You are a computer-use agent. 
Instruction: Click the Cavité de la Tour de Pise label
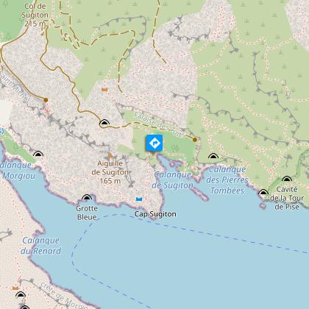tap(287, 198)
